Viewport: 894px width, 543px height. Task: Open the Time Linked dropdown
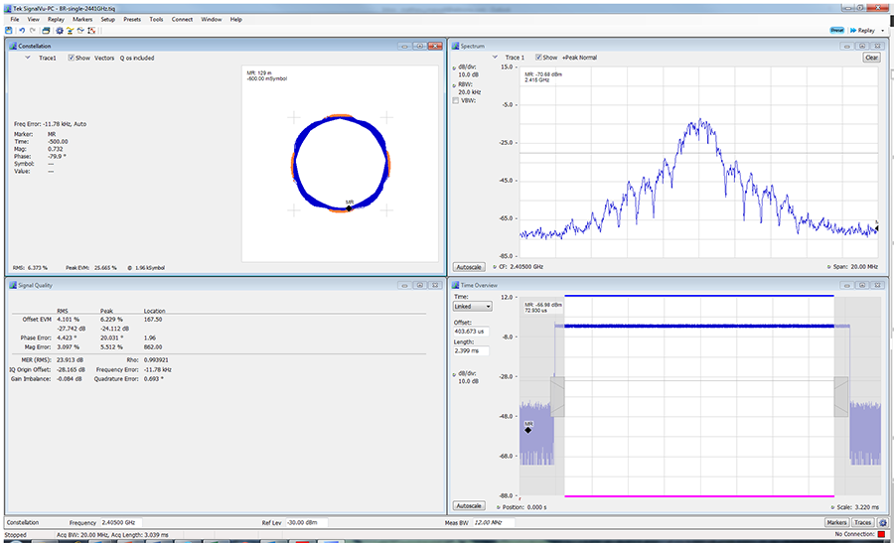pyautogui.click(x=472, y=307)
